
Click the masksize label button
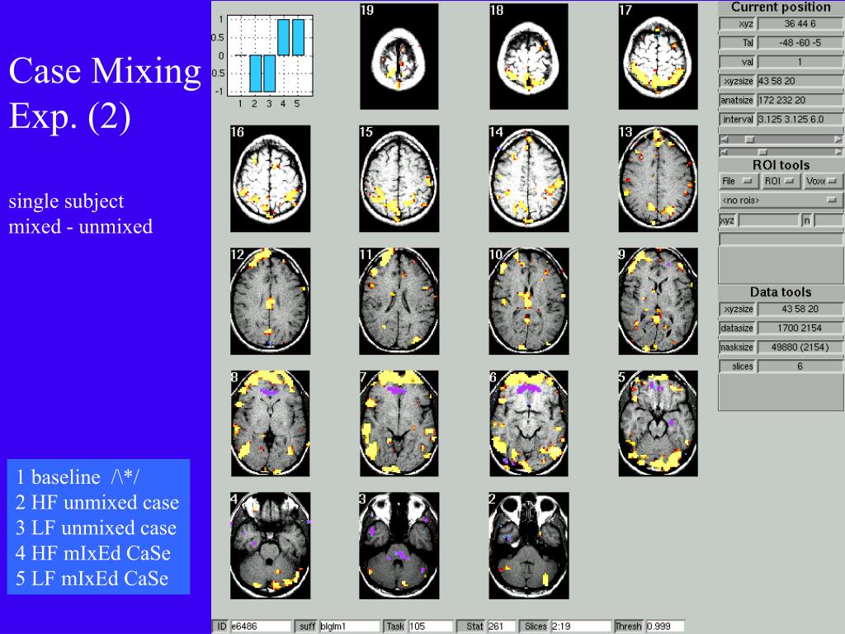click(737, 348)
